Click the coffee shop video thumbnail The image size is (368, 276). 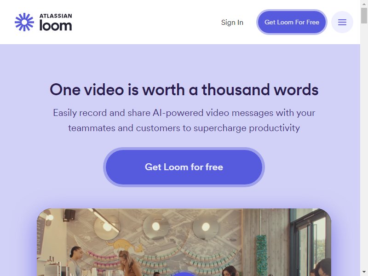tap(184, 242)
